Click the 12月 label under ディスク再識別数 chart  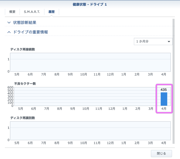coord(110,143)
